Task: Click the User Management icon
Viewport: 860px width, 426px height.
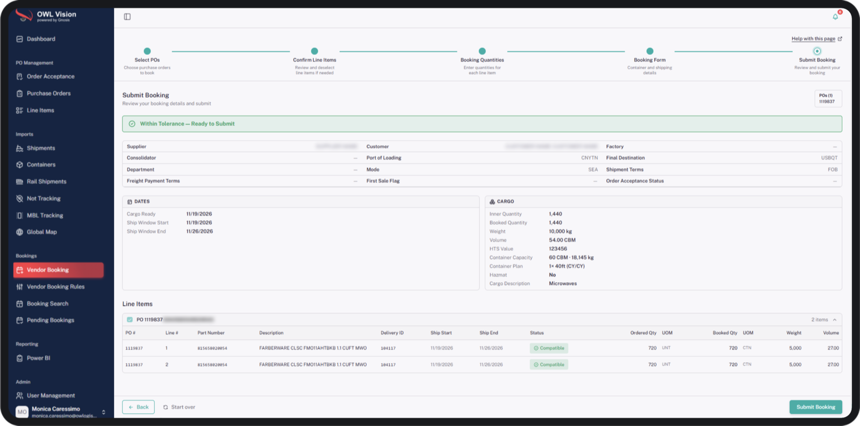Action: pos(19,396)
